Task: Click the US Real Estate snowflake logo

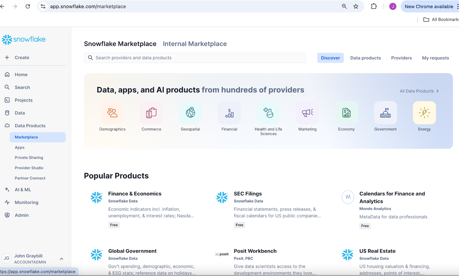Action: coord(348,255)
